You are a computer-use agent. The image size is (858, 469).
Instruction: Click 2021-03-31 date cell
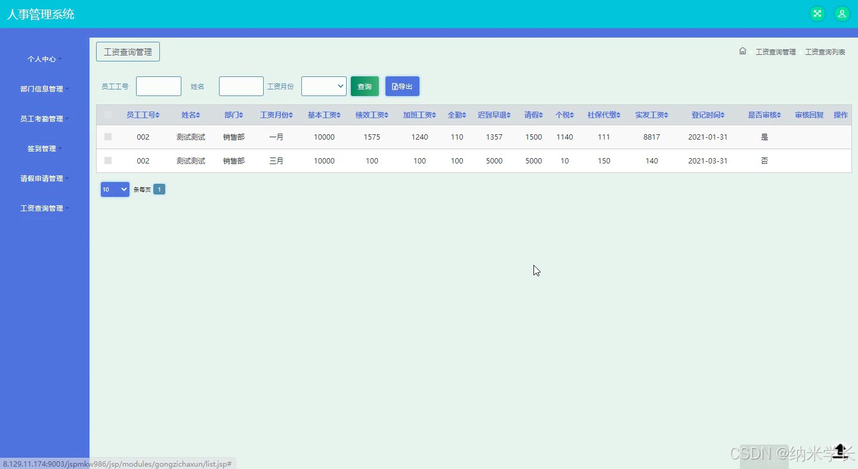tap(708, 161)
